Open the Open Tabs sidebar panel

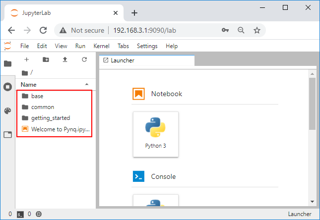click(x=7, y=134)
